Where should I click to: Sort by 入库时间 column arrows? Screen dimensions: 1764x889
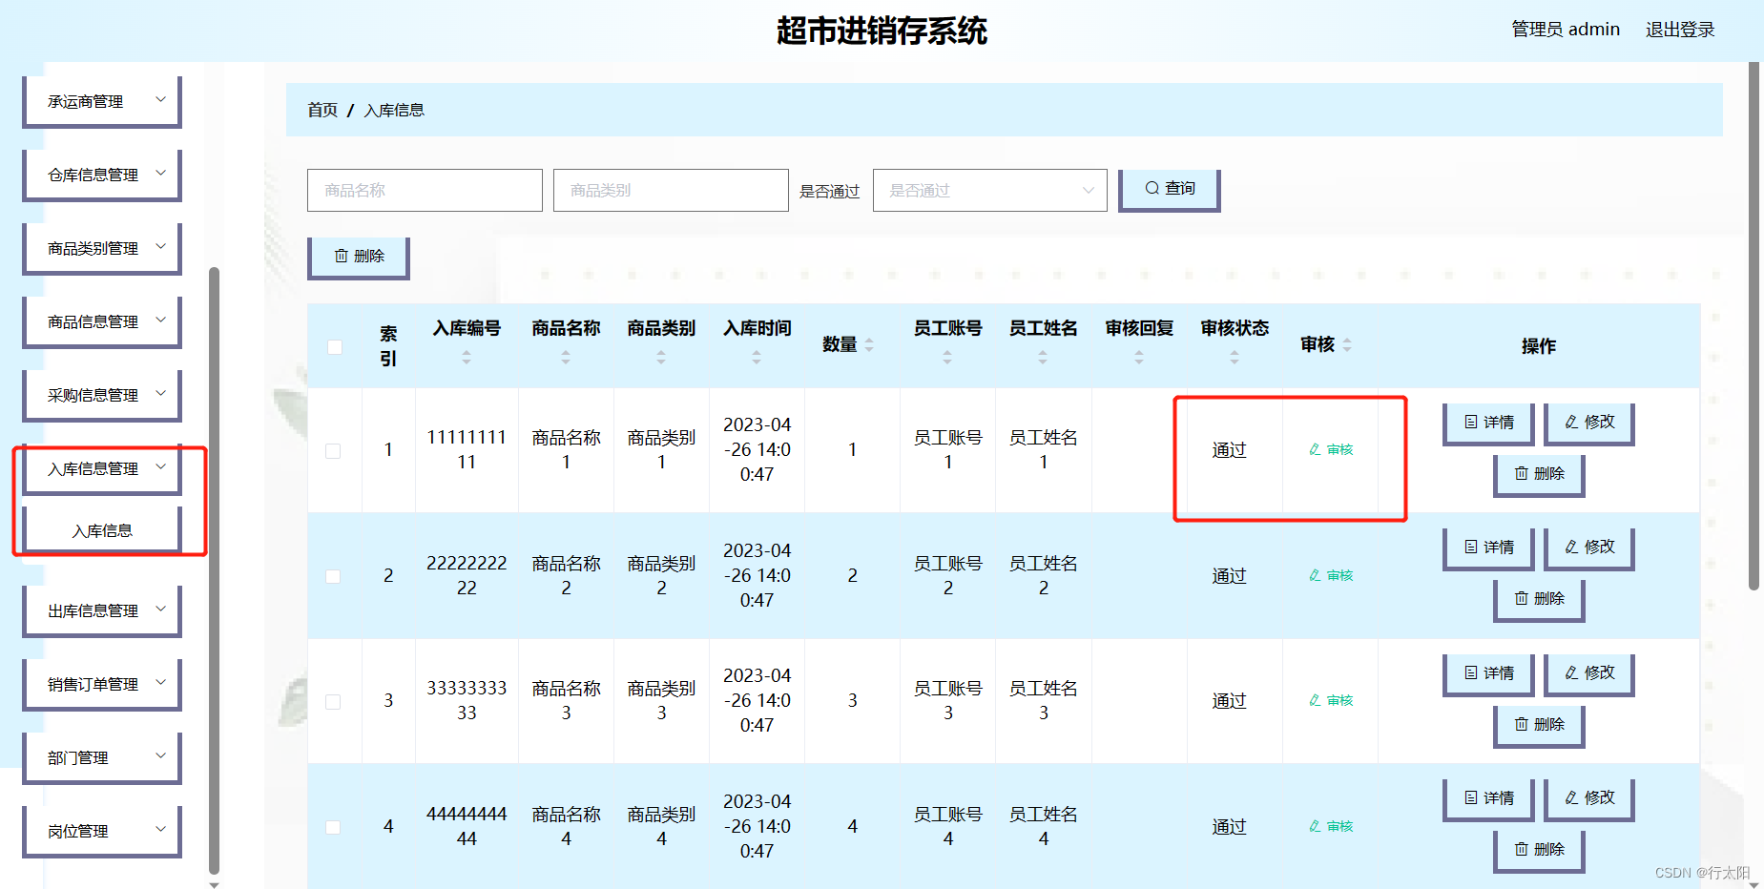coord(757,357)
